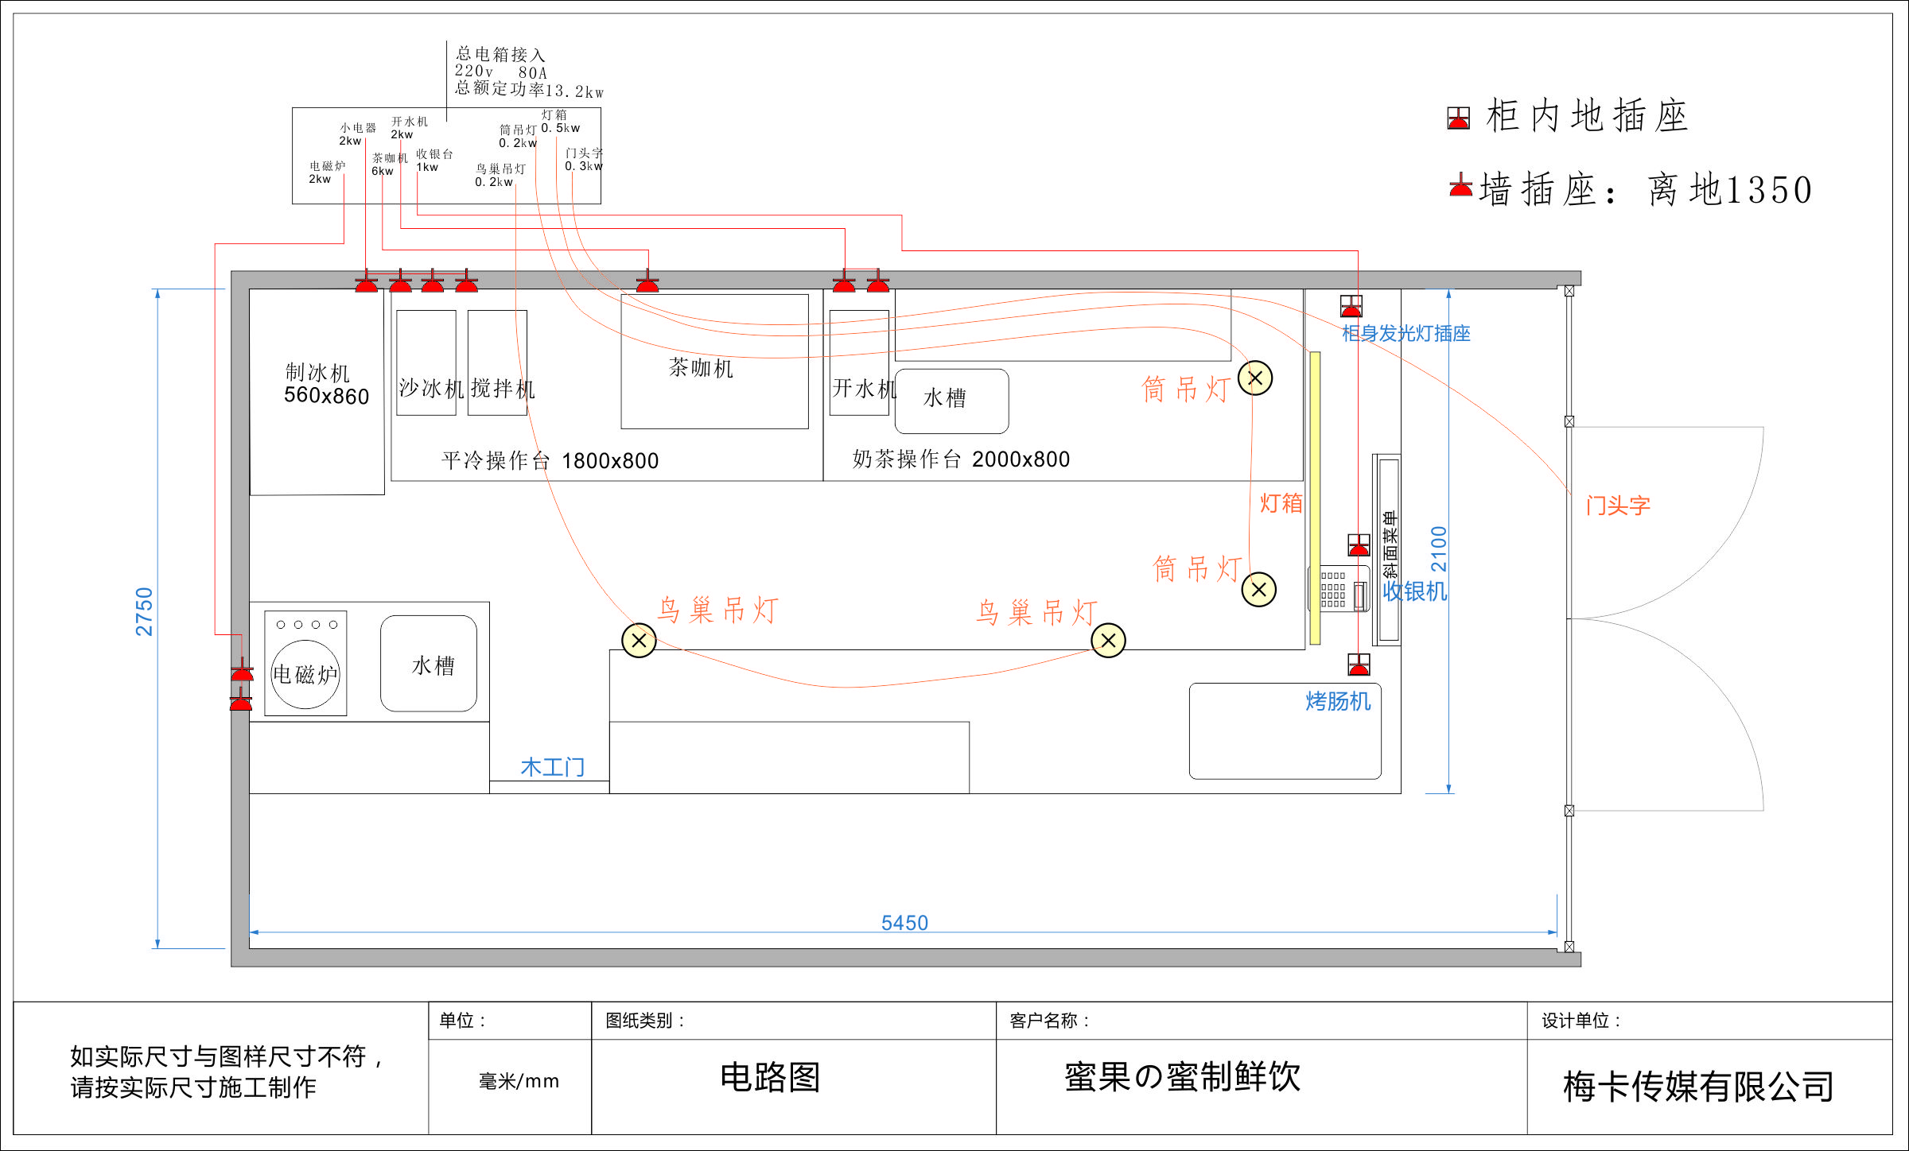Click the 鸟巢吊灯 0.2kw panel entry

click(500, 176)
